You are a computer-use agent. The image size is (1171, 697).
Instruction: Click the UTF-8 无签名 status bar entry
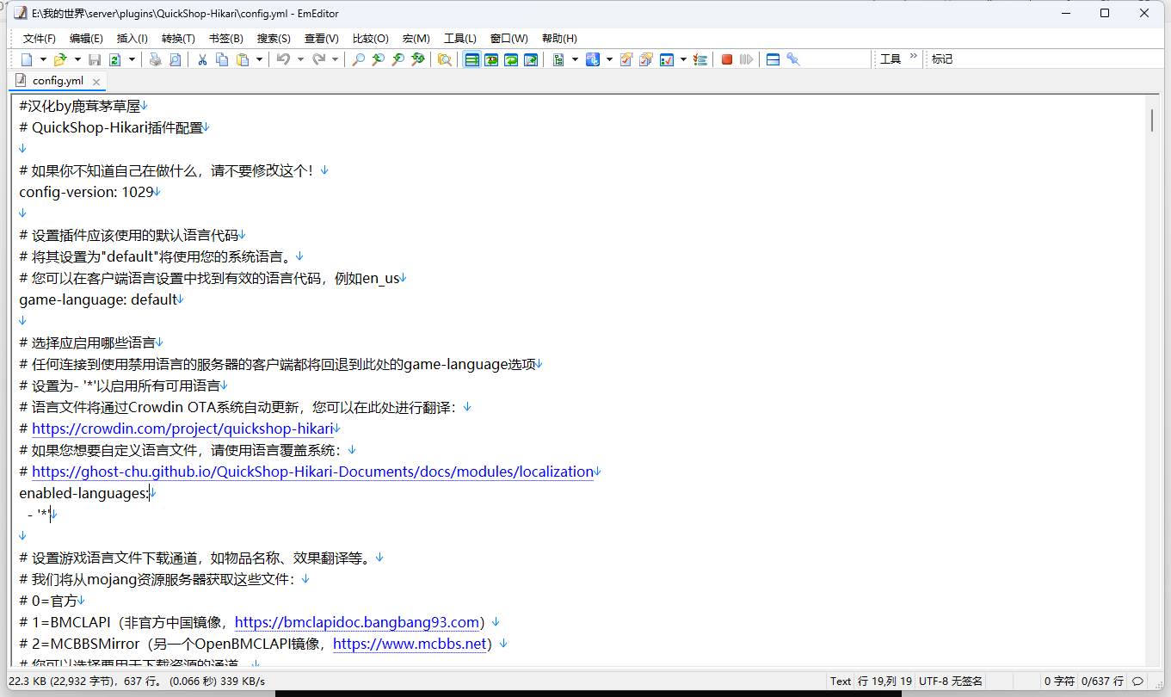pyautogui.click(x=951, y=681)
